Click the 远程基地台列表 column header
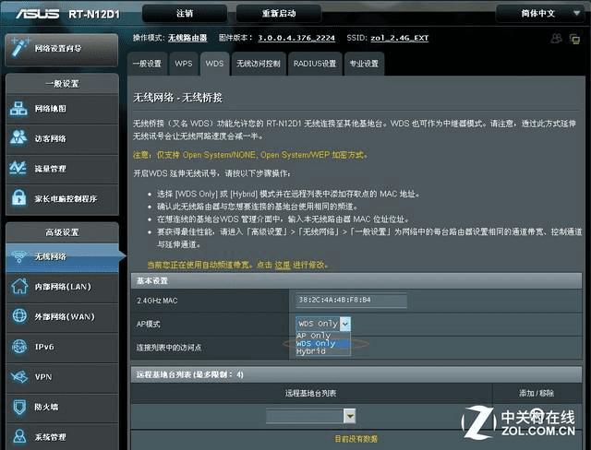This screenshot has width=591, height=450. click(310, 393)
